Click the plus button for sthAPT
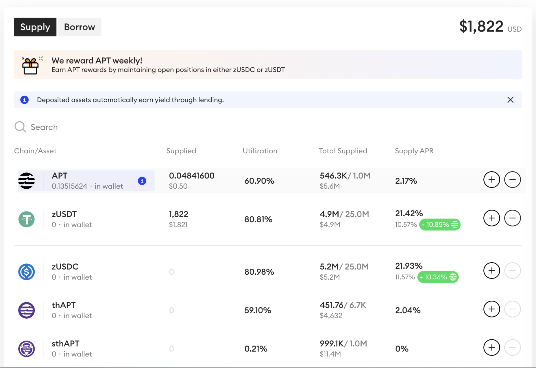The width and height of the screenshot is (536, 368). click(491, 347)
